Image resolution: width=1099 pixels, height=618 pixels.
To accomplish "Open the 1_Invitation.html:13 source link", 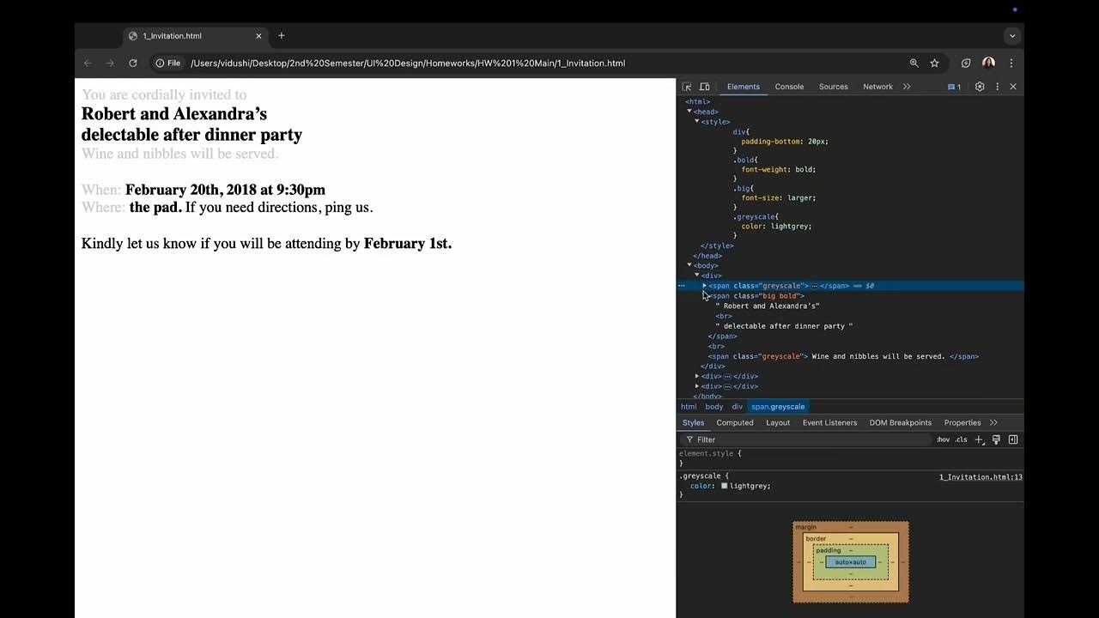I will (981, 477).
